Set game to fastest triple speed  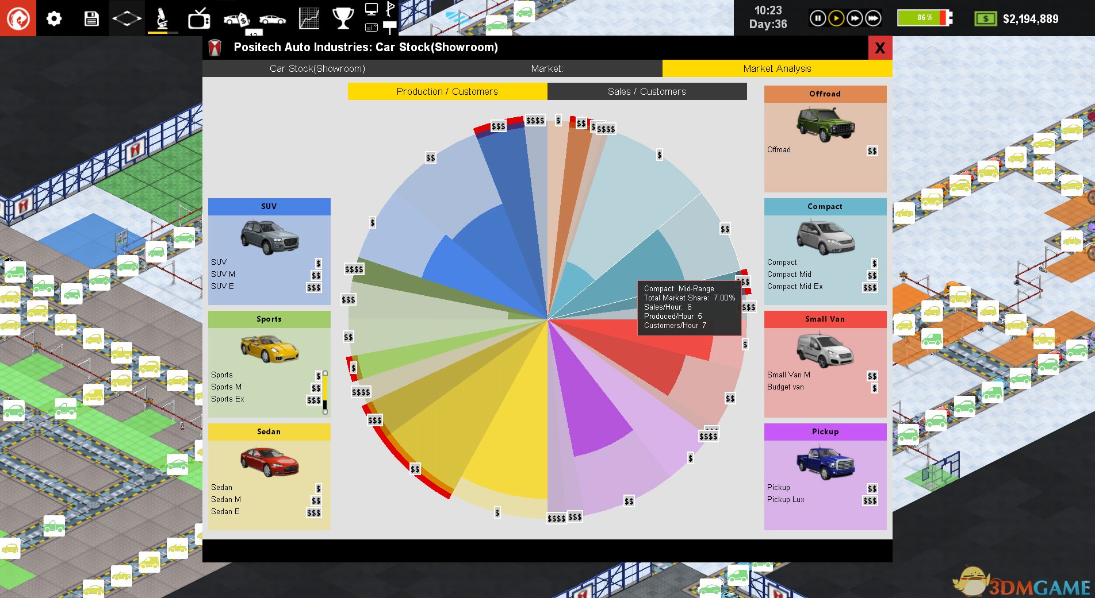[x=873, y=18]
